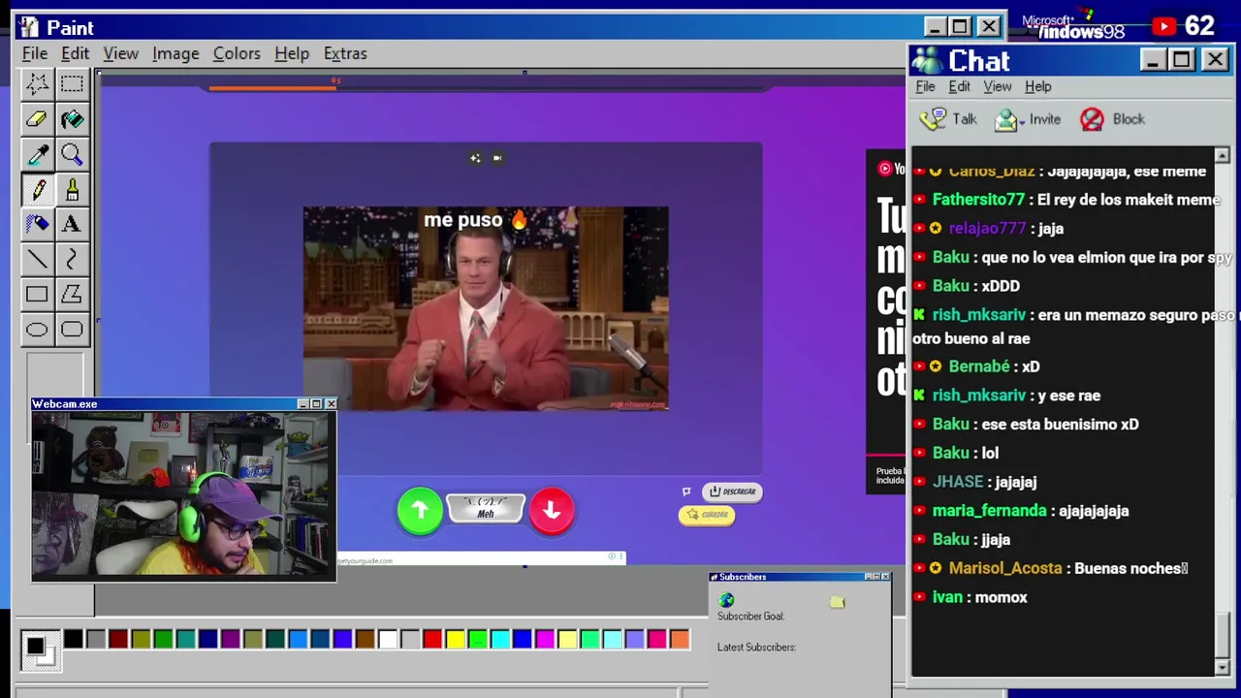Screen dimensions: 1241x698
Task: Select the Ellipse tool
Action: 37,330
